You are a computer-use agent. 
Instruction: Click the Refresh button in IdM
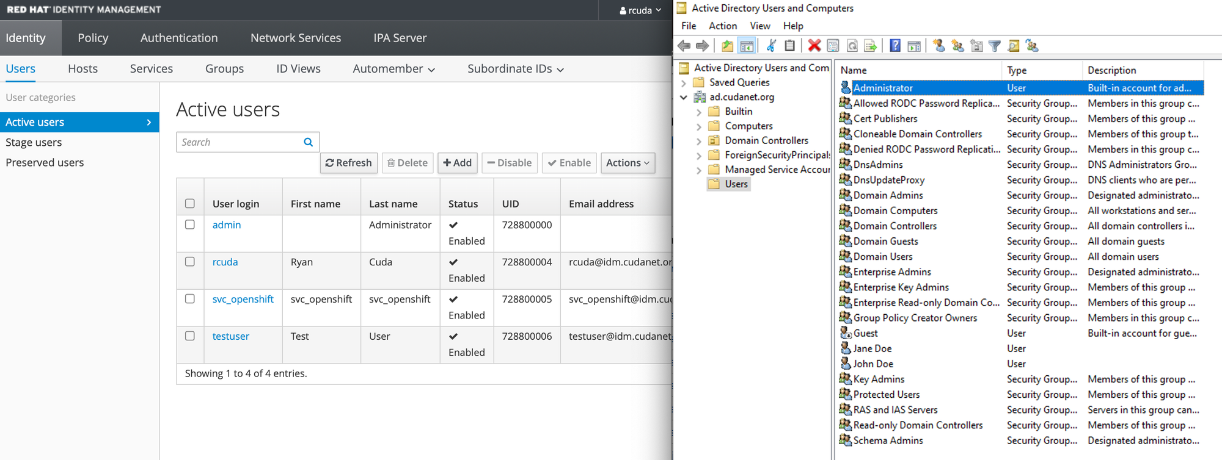[x=349, y=163]
